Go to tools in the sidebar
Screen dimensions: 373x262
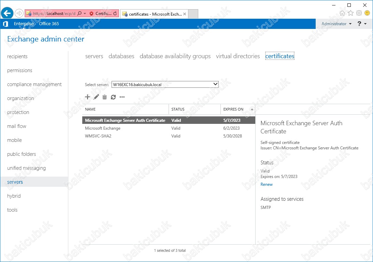12,210
